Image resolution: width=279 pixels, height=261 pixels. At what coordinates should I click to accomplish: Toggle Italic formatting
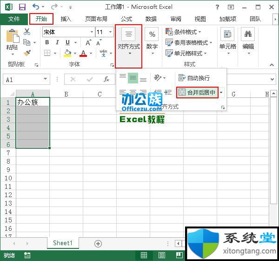(57, 42)
